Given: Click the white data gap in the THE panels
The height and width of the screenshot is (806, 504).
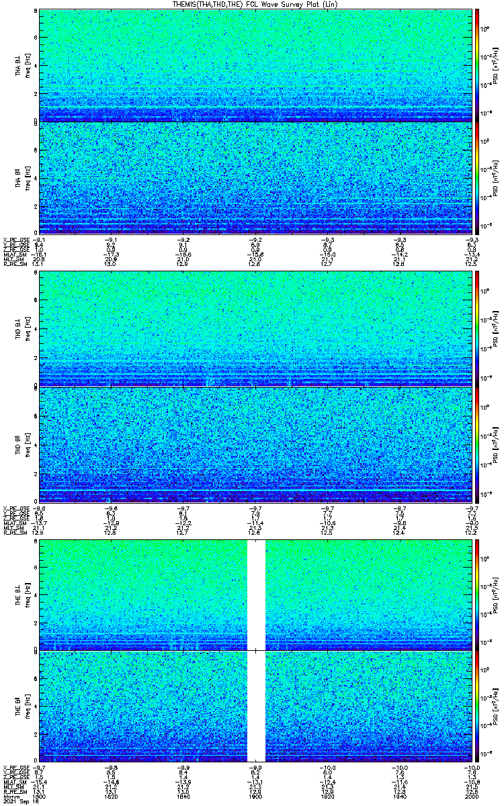Looking at the screenshot, I should click(x=257, y=650).
